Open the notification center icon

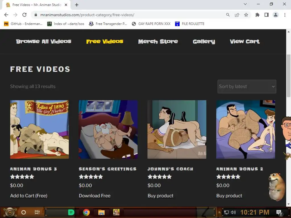[x=279, y=213]
